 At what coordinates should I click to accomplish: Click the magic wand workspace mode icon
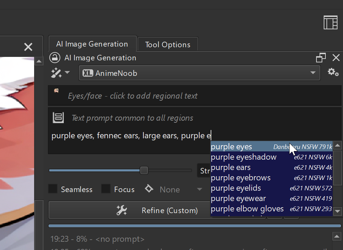[x=56, y=73]
